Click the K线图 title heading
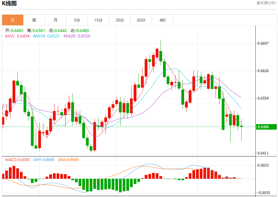The height and width of the screenshot is (197, 278). pos(9,4)
